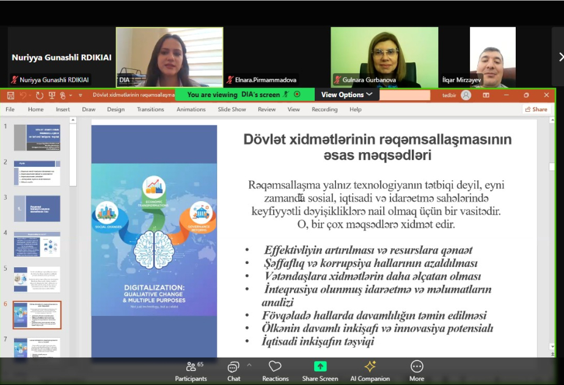Click the bullet 'Effektivliyin artırılması və resurslara qənaət'
This screenshot has height=385, width=564.
click(x=368, y=250)
